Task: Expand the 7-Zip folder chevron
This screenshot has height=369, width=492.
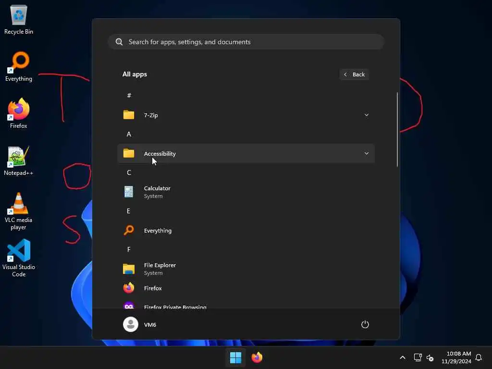Action: click(x=367, y=115)
